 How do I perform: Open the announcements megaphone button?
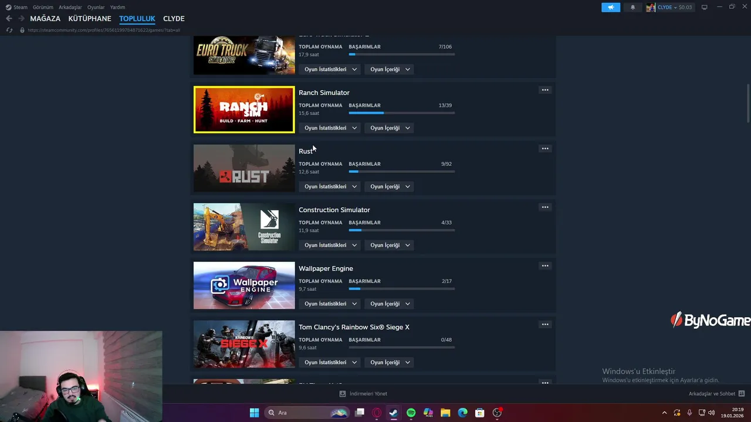click(610, 7)
